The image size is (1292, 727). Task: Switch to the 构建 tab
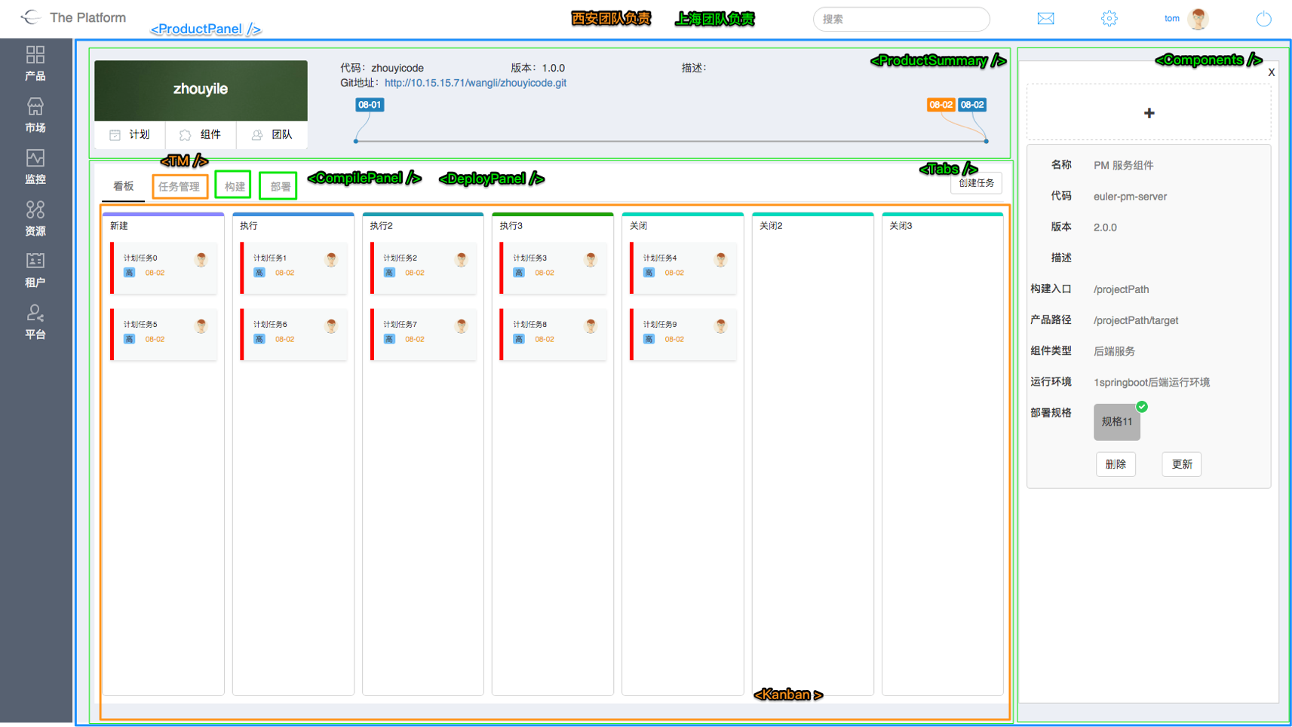(x=234, y=186)
